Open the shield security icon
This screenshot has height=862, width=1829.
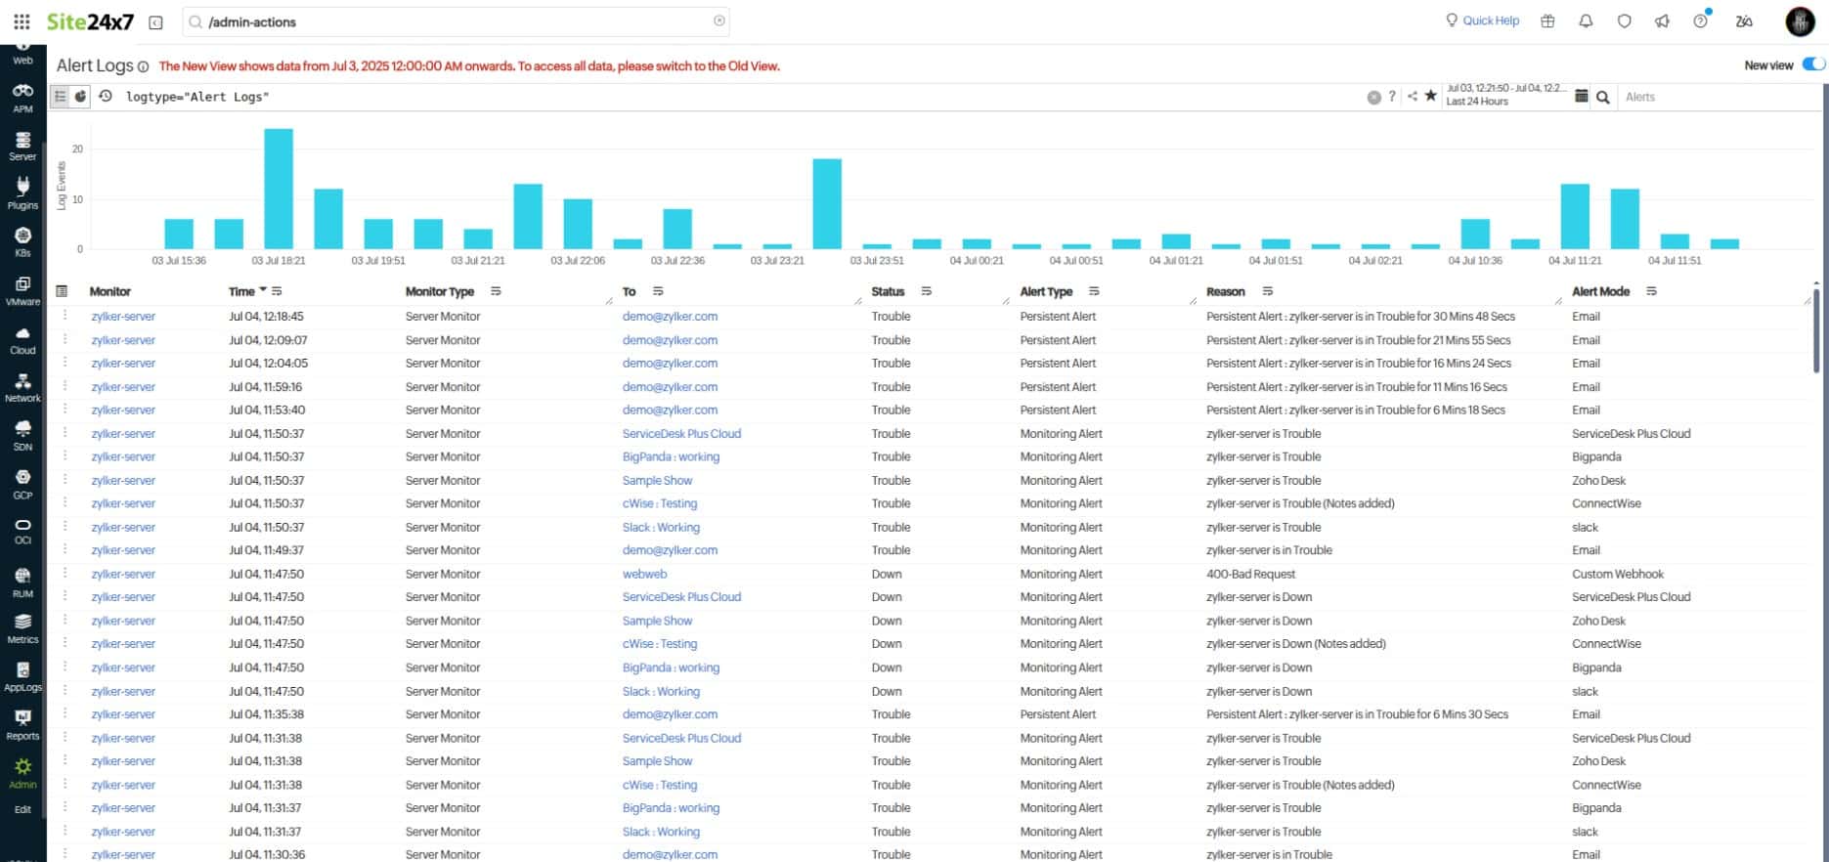pos(1624,21)
